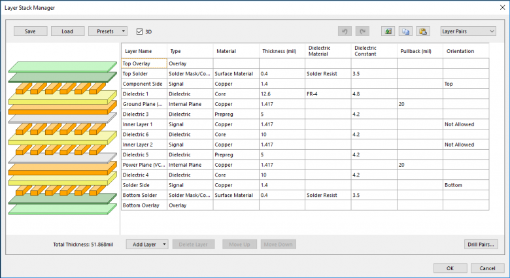Select the Component Side layer name
The height and width of the screenshot is (278, 510).
(144, 84)
